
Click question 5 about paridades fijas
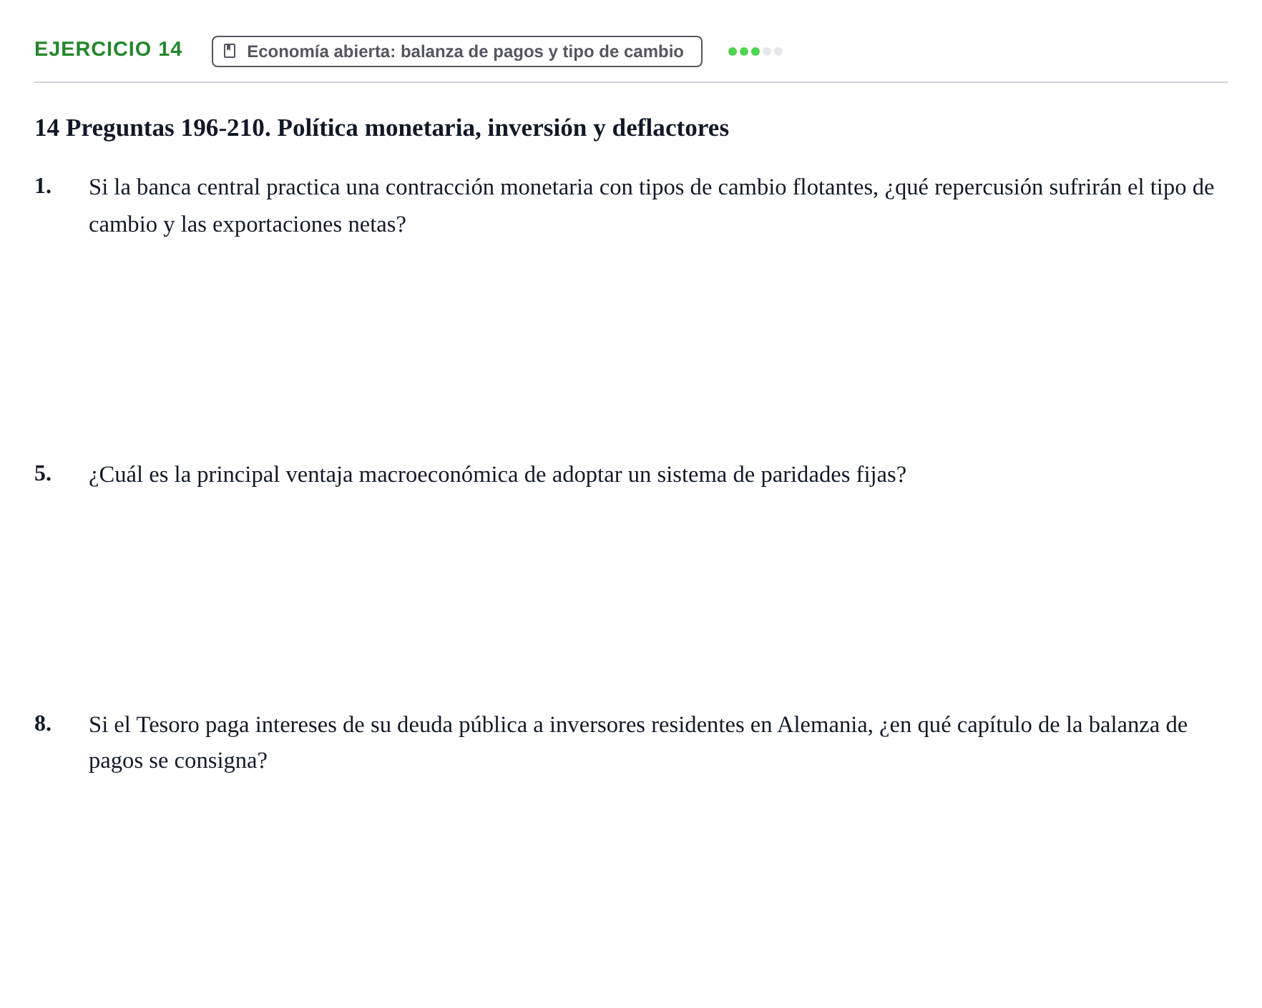click(x=497, y=475)
